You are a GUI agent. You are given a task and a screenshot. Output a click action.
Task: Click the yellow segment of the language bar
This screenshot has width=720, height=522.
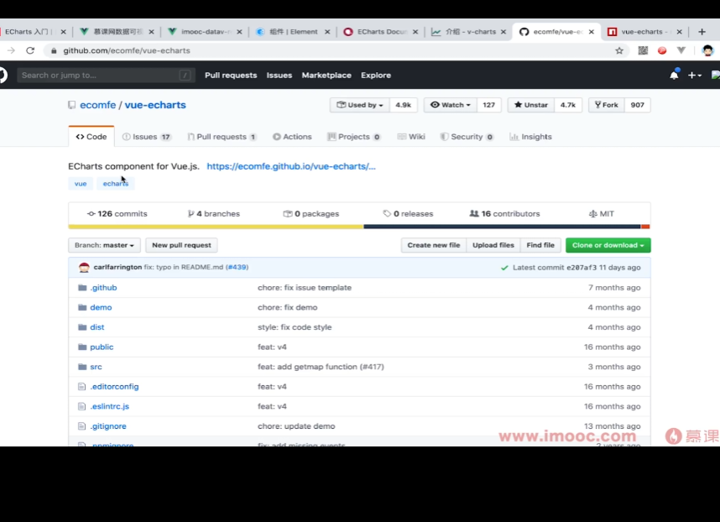point(216,227)
